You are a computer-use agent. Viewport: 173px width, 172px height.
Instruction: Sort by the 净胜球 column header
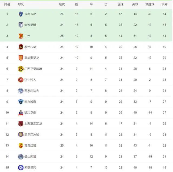pos(150,4)
